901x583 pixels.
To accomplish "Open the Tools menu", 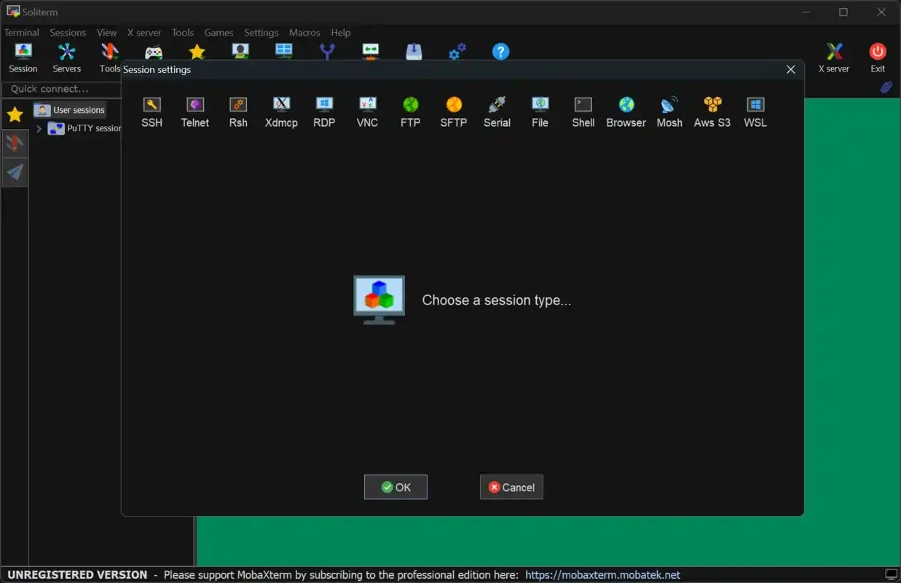I will 183,32.
